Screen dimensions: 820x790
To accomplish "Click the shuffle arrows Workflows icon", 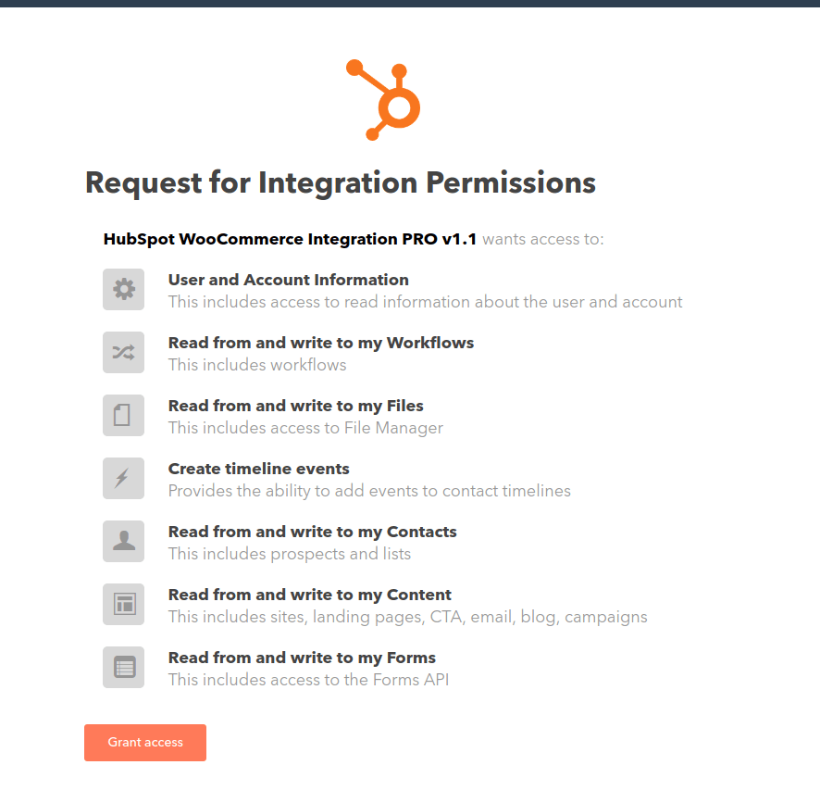I will click(x=123, y=353).
